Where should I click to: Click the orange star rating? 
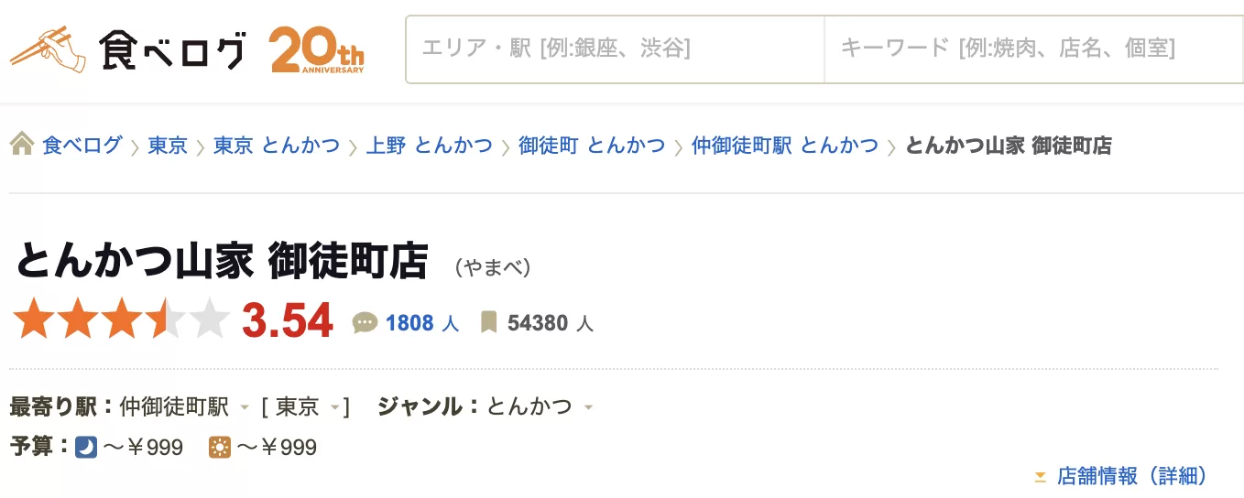click(x=121, y=319)
